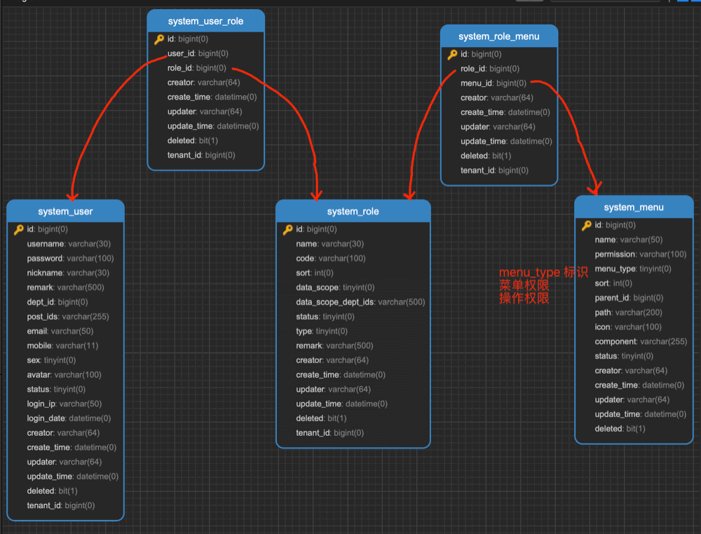Click primary key icon in system_menu table

[x=587, y=225]
